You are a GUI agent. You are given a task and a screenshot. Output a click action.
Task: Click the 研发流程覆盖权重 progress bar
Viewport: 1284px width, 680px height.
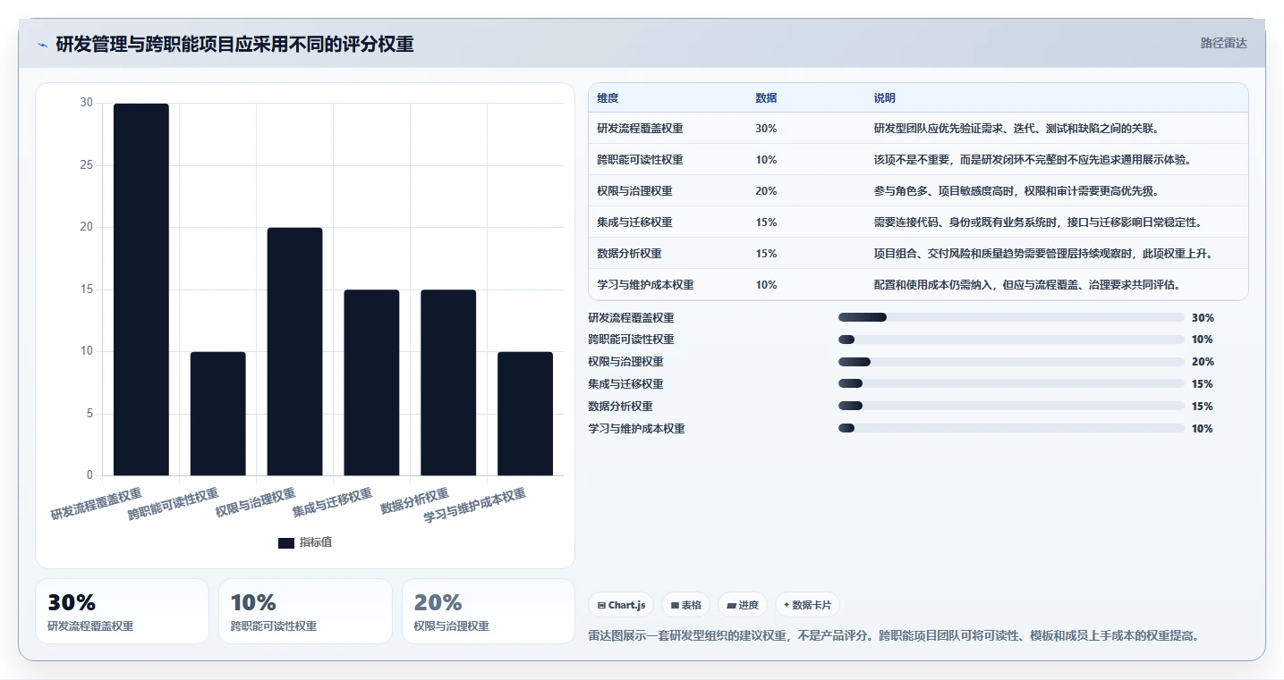click(1011, 317)
